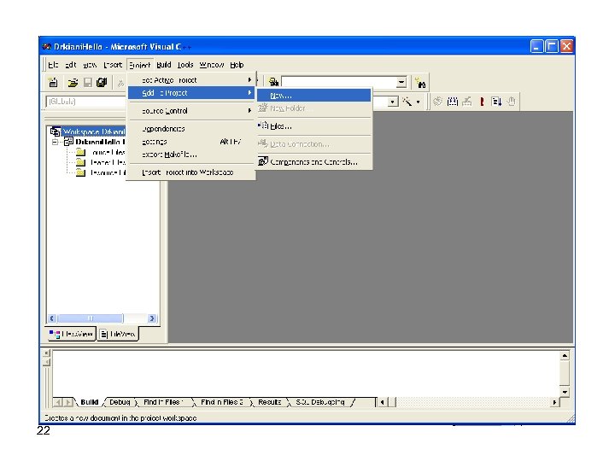
Task: Open the WizardBar members dropdown arrow
Action: click(x=393, y=102)
